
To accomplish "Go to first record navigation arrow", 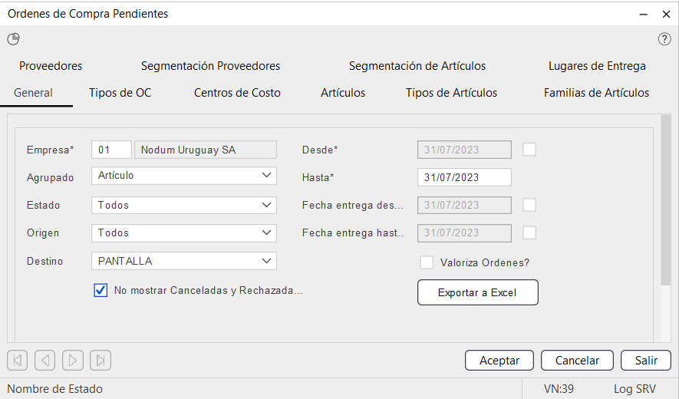I will pos(18,360).
